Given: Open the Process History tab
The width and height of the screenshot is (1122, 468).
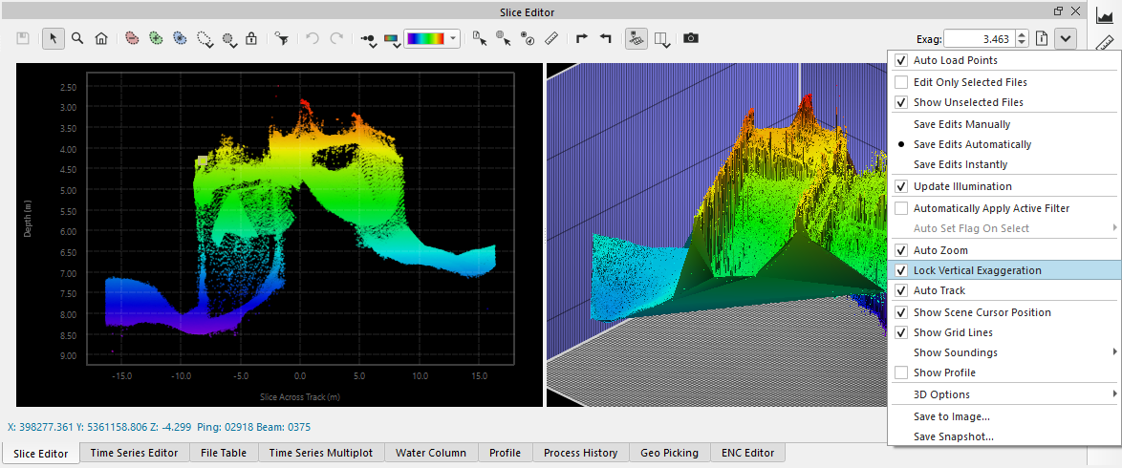Looking at the screenshot, I should coord(580,453).
